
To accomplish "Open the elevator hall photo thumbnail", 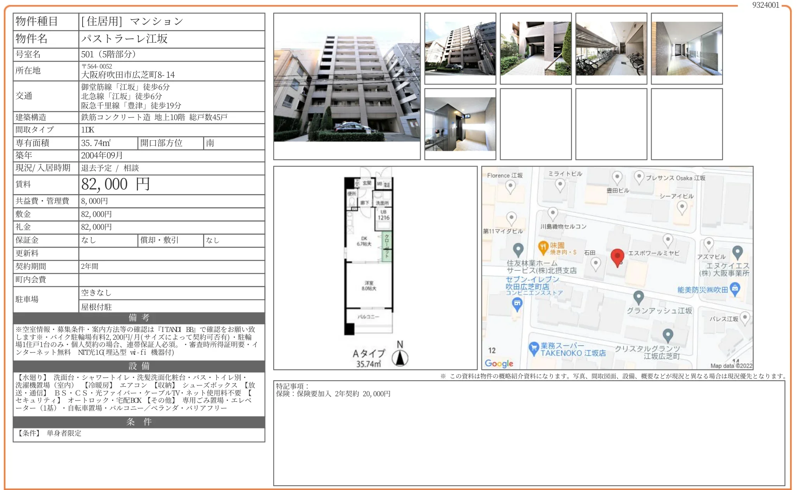I will coord(460,124).
